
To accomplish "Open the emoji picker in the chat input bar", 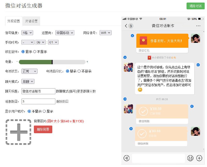I will pos(191,158).
